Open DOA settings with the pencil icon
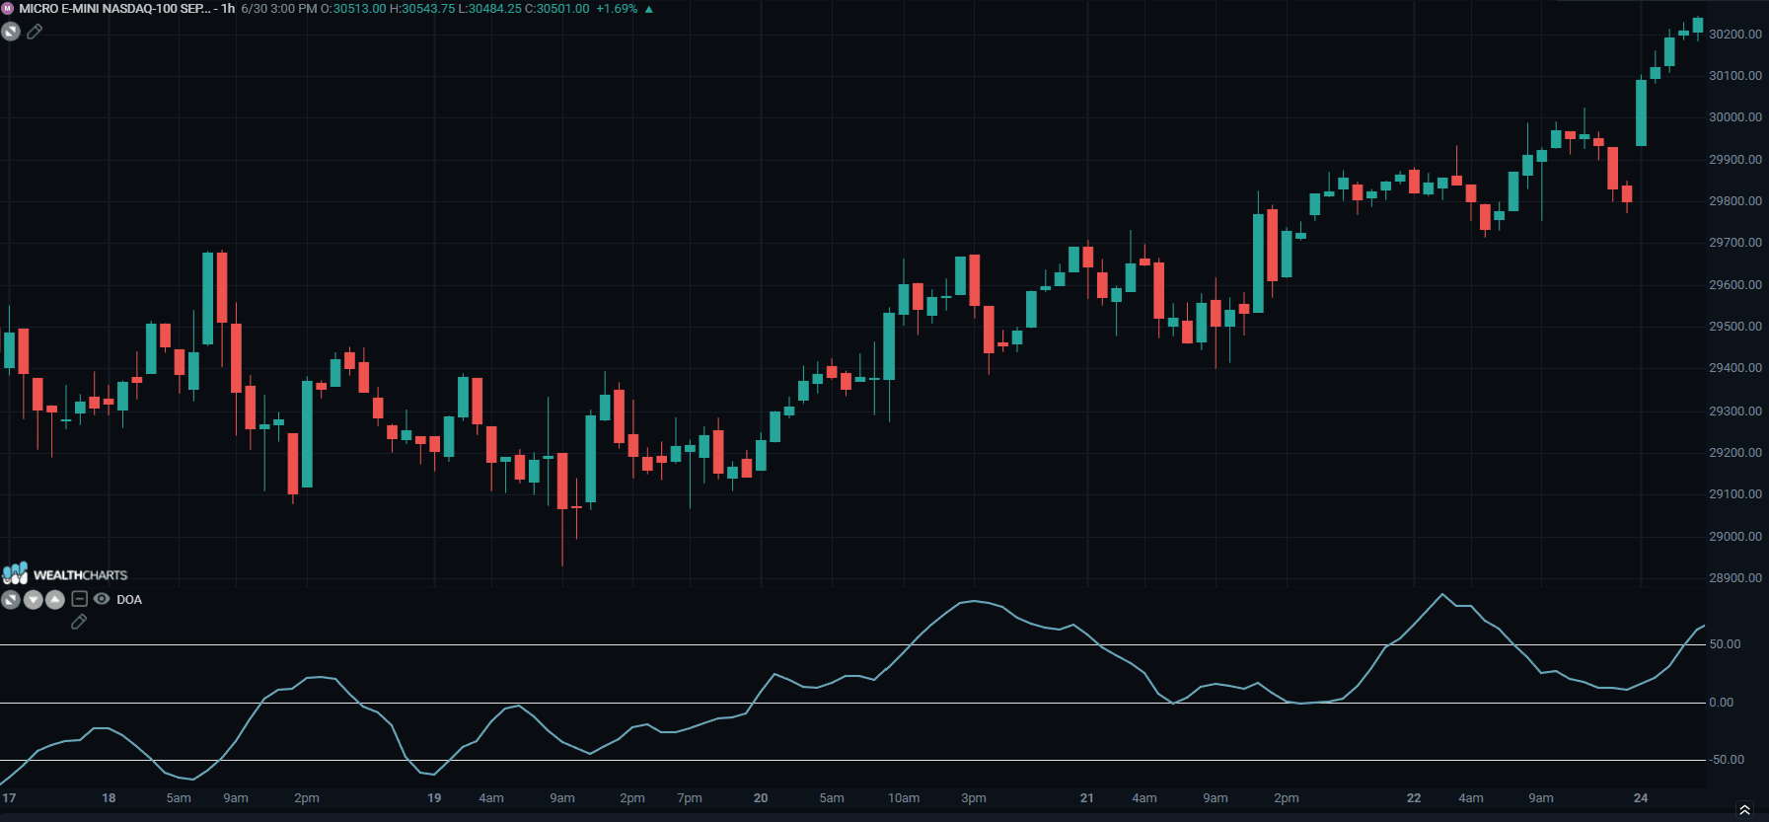The image size is (1769, 822). coord(79,622)
